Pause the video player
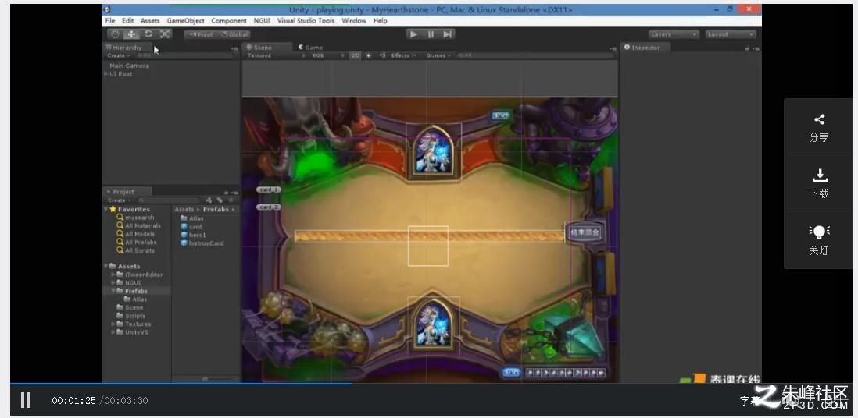 (x=26, y=401)
